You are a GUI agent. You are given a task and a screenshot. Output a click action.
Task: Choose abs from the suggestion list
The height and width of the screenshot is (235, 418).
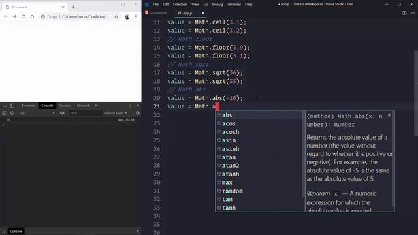(x=259, y=115)
